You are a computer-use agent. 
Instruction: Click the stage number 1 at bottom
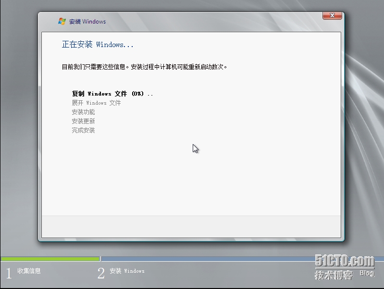(x=9, y=274)
